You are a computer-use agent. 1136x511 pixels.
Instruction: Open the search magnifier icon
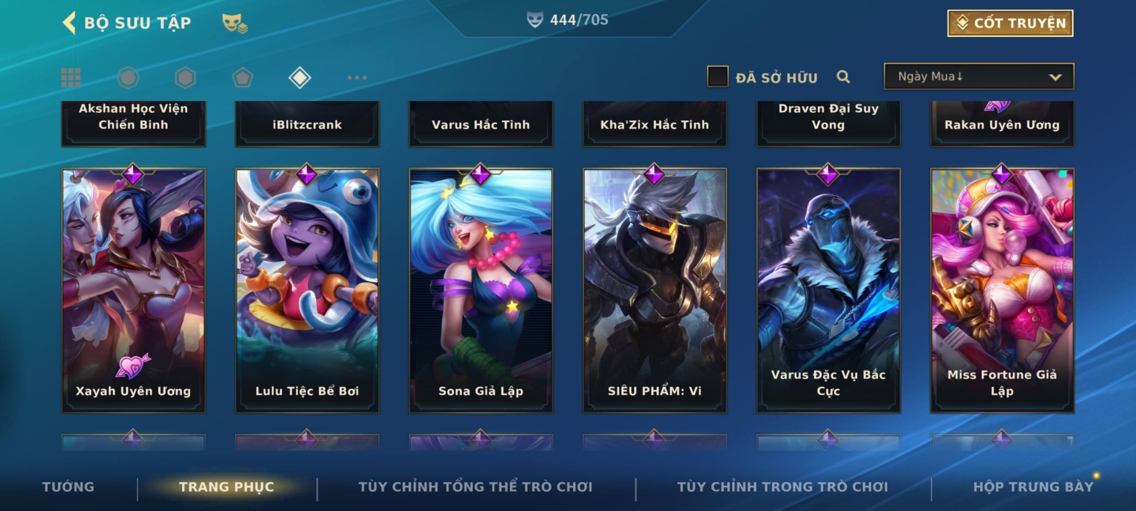tap(843, 77)
